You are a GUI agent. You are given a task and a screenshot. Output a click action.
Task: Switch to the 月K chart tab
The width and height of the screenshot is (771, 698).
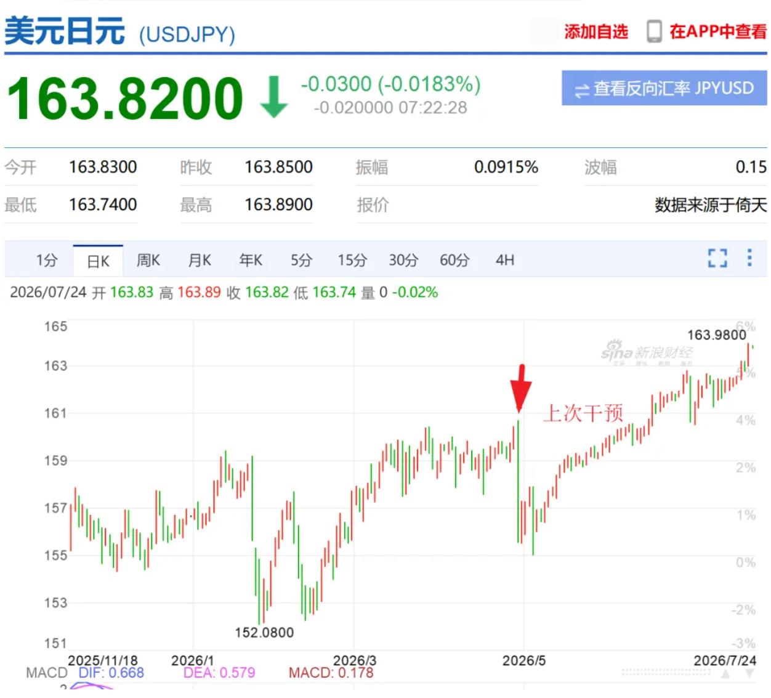[x=200, y=261]
